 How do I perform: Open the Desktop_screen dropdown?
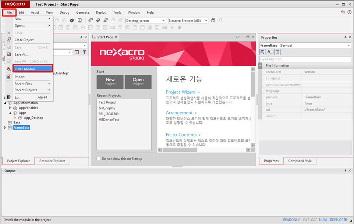163,21
